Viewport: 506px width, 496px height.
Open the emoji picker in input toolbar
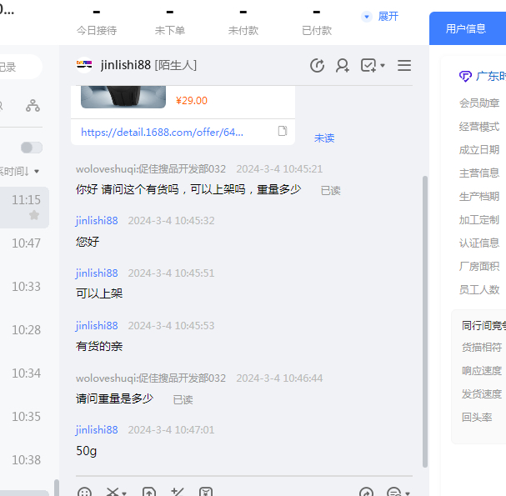click(x=84, y=492)
